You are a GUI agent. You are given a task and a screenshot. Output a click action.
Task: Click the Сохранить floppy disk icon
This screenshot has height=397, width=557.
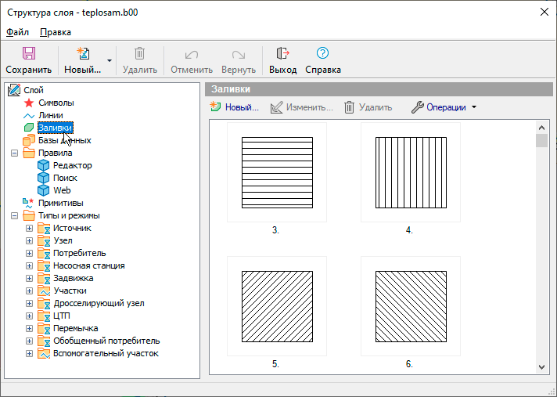pos(28,53)
